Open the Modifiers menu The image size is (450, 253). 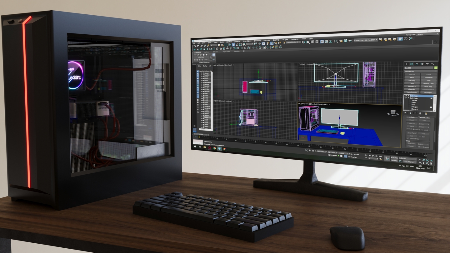click(x=229, y=42)
